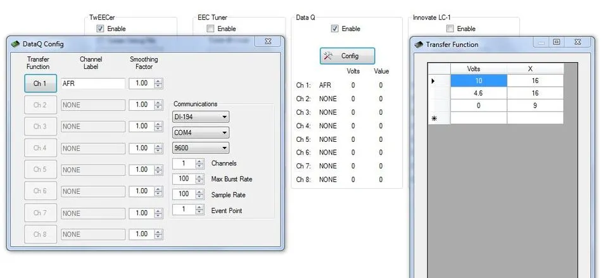Toggle the Data Q Enable checkbox
This screenshot has height=278, width=608.
pos(334,28)
